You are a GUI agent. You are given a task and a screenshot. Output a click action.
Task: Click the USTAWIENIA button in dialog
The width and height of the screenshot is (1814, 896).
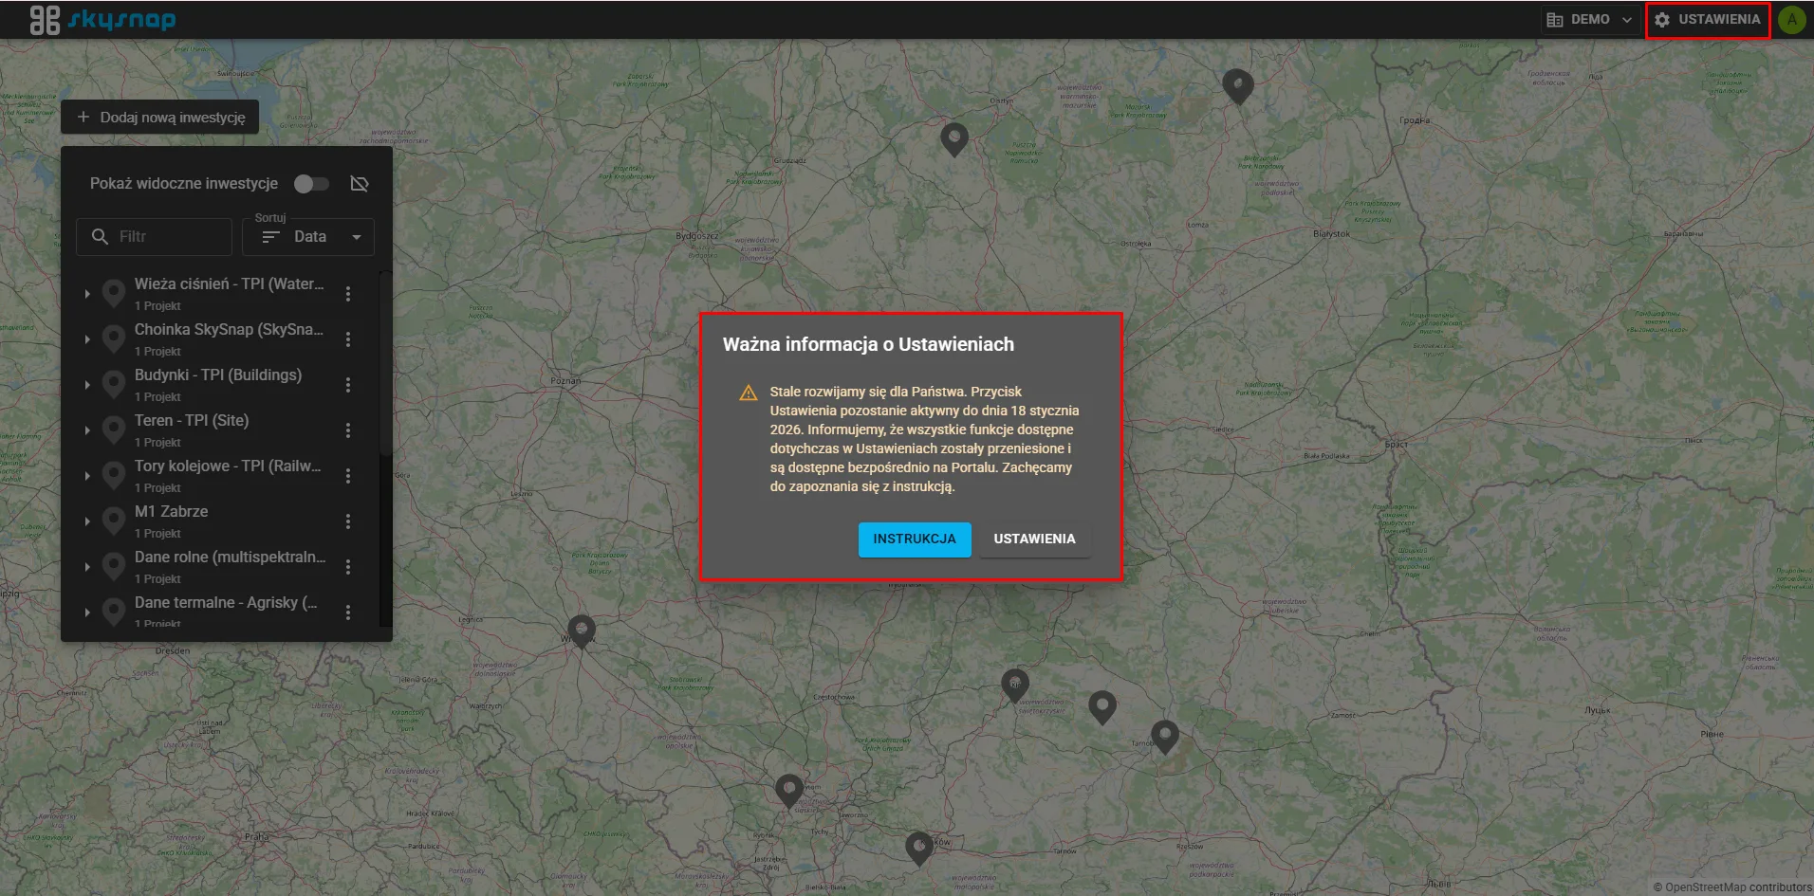(1034, 539)
